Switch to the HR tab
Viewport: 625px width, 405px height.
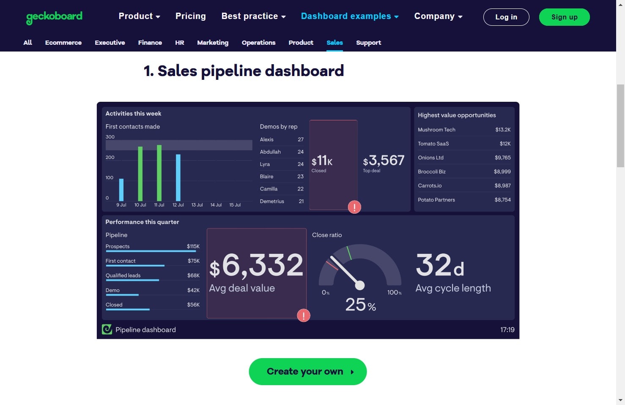pyautogui.click(x=180, y=43)
